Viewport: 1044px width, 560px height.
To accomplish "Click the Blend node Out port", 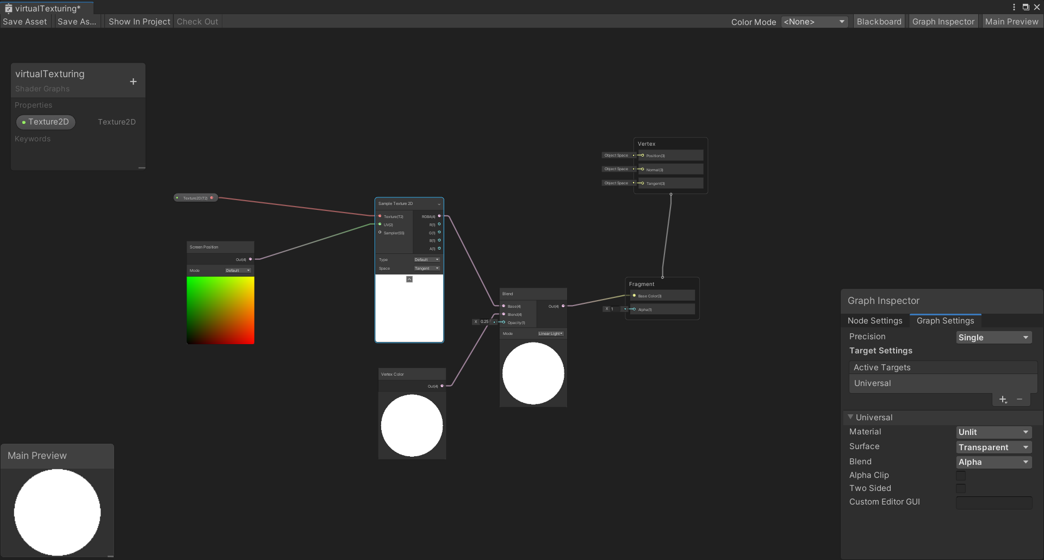I will coord(563,306).
